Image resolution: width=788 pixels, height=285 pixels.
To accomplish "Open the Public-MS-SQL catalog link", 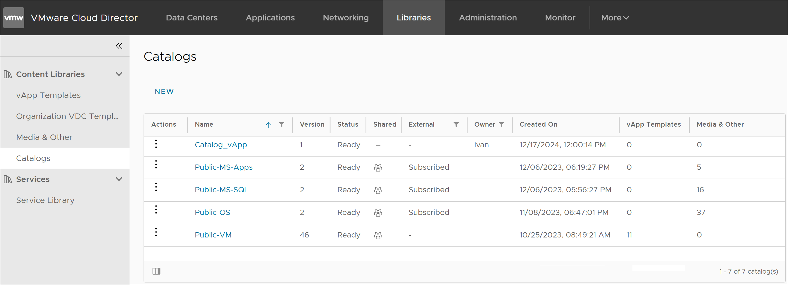I will 221,190.
